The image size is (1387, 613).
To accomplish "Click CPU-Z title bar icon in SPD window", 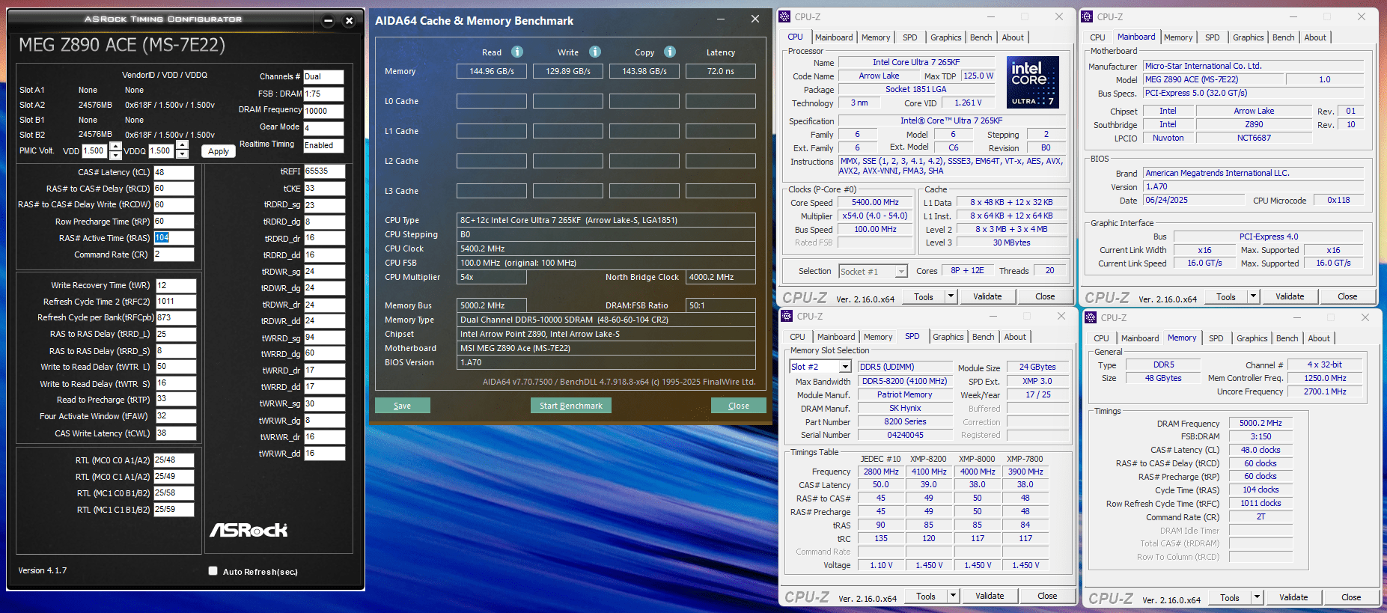I will [x=787, y=317].
